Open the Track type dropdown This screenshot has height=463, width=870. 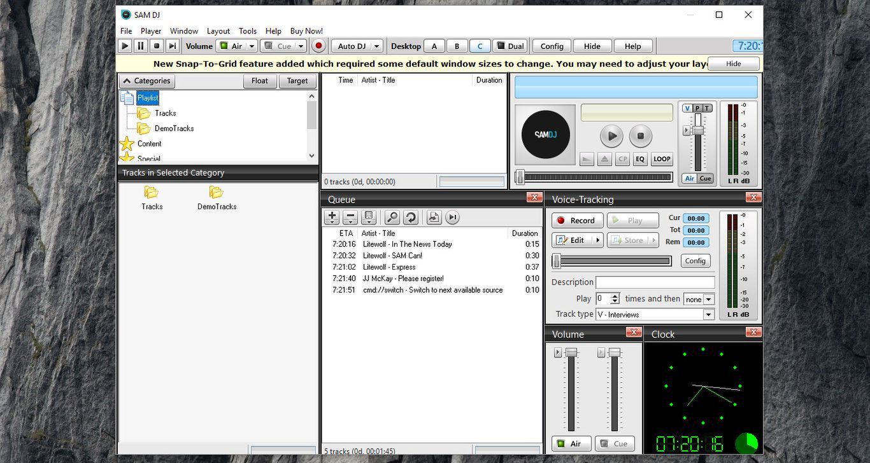[709, 315]
